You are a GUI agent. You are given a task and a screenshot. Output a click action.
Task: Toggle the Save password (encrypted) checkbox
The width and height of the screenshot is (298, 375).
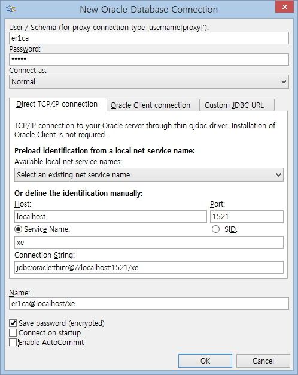coord(13,323)
